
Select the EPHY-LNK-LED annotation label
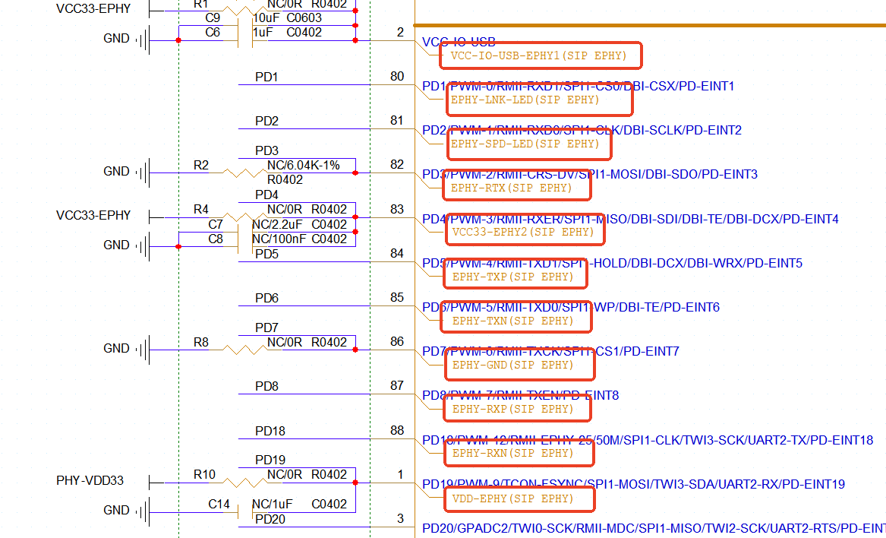538,100
